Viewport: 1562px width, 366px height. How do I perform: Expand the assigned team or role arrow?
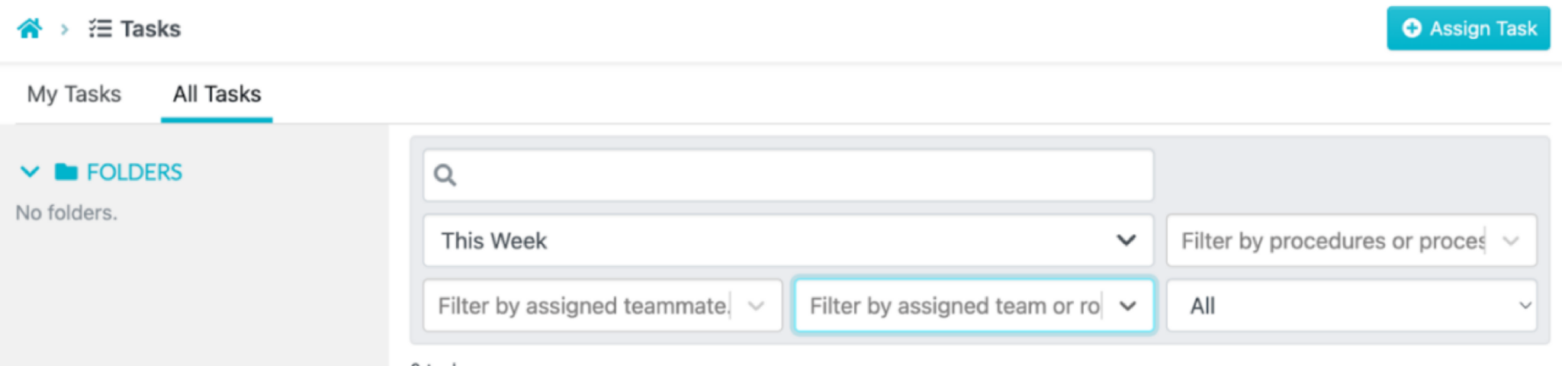pos(1128,306)
